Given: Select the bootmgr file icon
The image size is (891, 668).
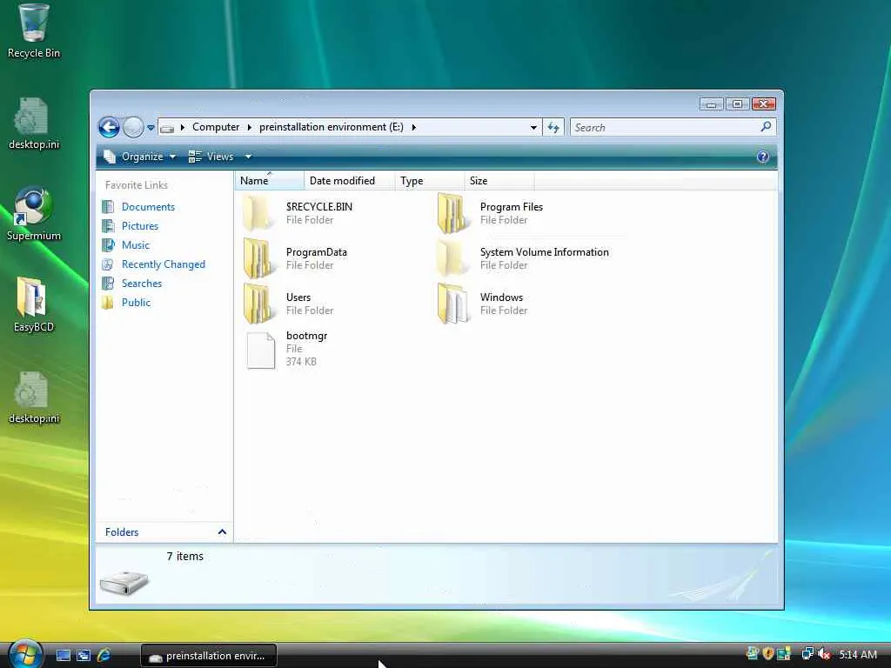Looking at the screenshot, I should (261, 351).
